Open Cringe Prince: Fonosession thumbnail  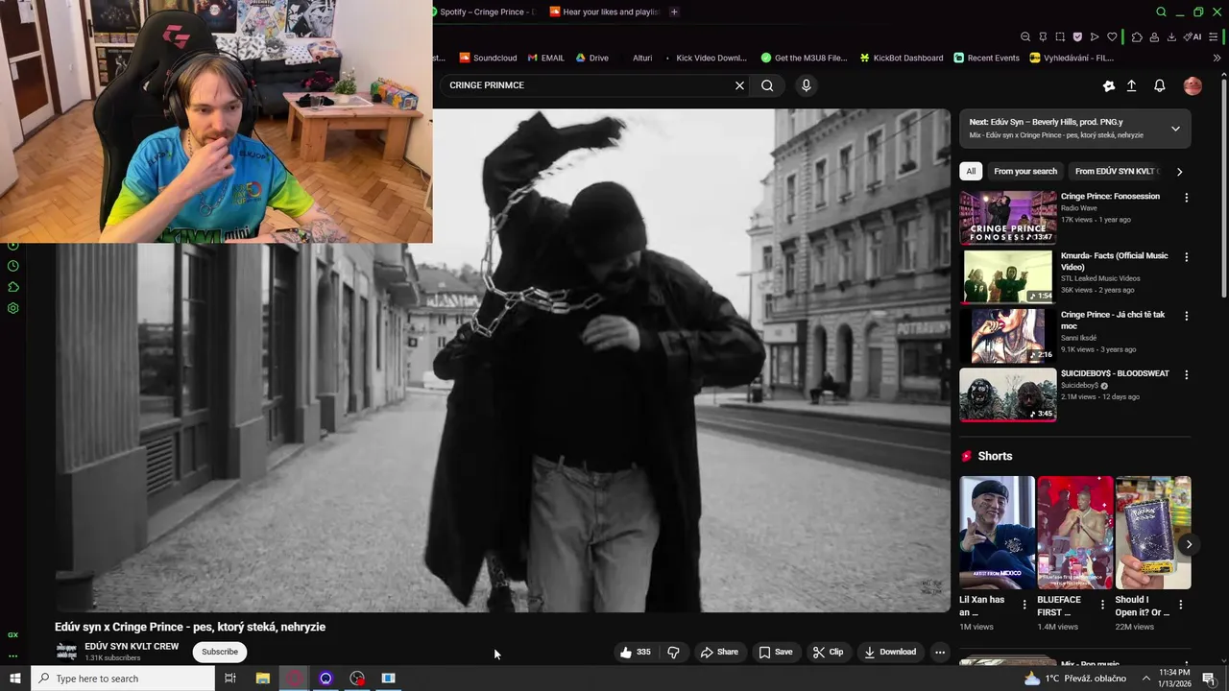point(1008,217)
